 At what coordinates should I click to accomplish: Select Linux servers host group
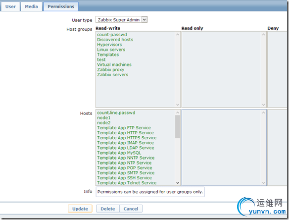click(111, 50)
